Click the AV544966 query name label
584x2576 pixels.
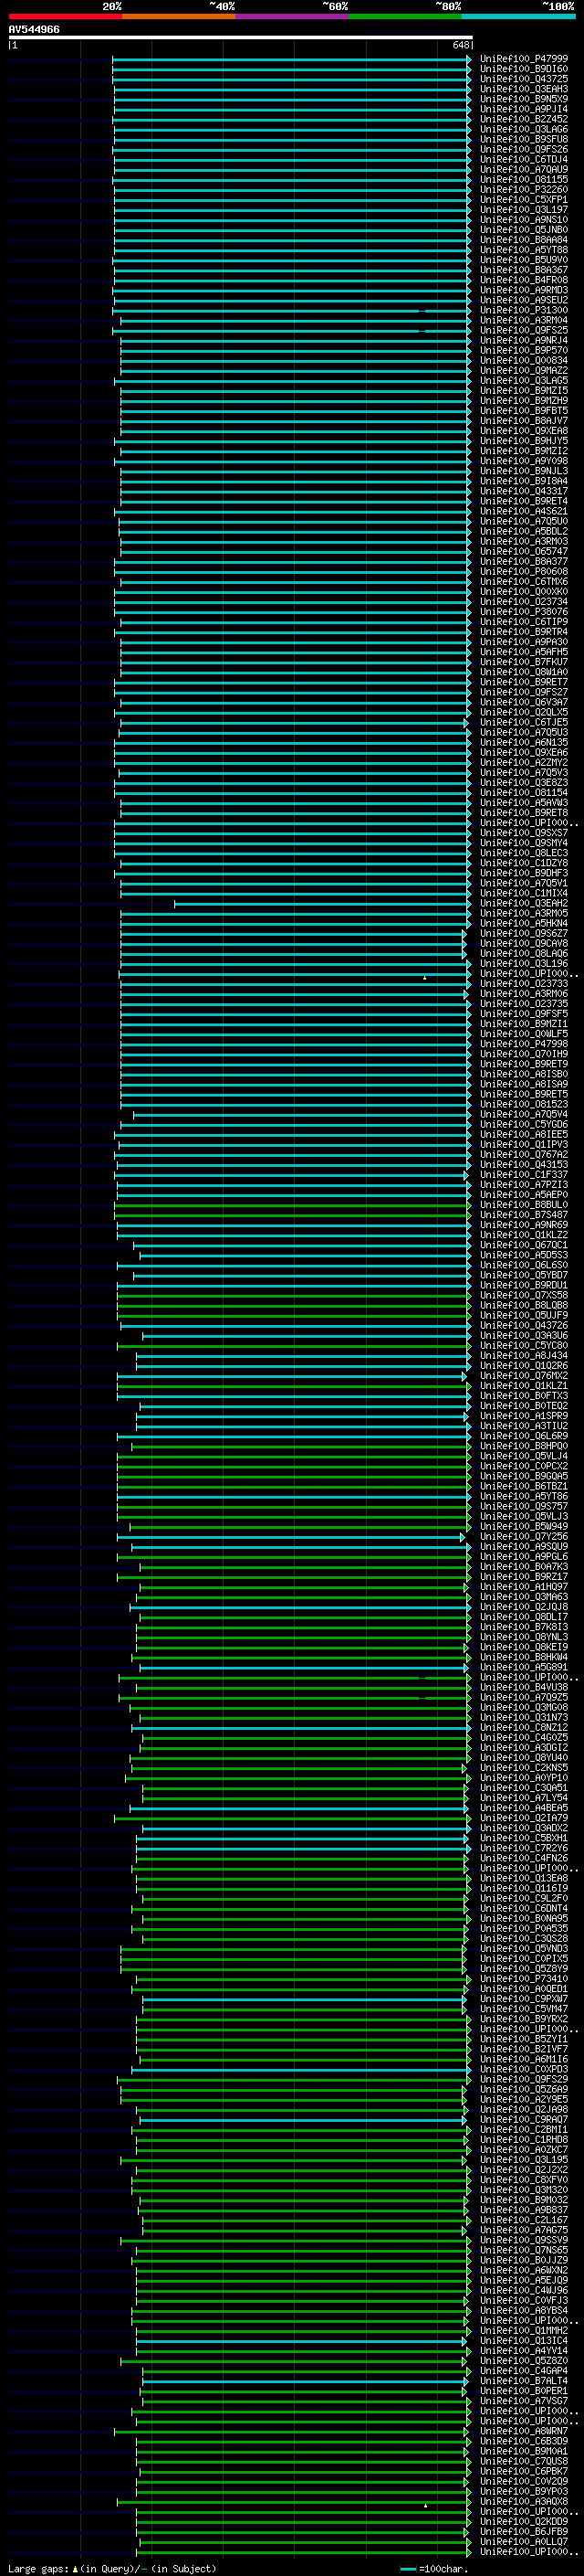tap(34, 29)
